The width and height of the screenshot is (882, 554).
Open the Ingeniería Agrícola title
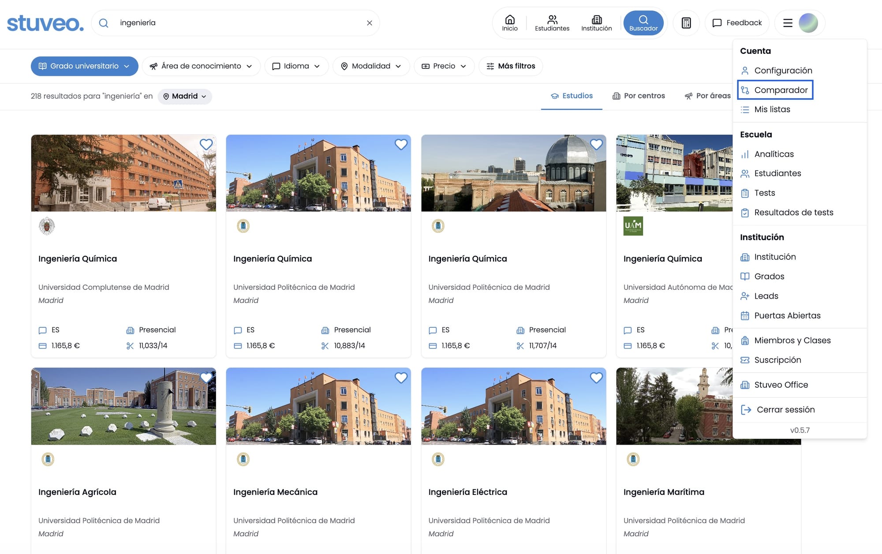pyautogui.click(x=77, y=492)
